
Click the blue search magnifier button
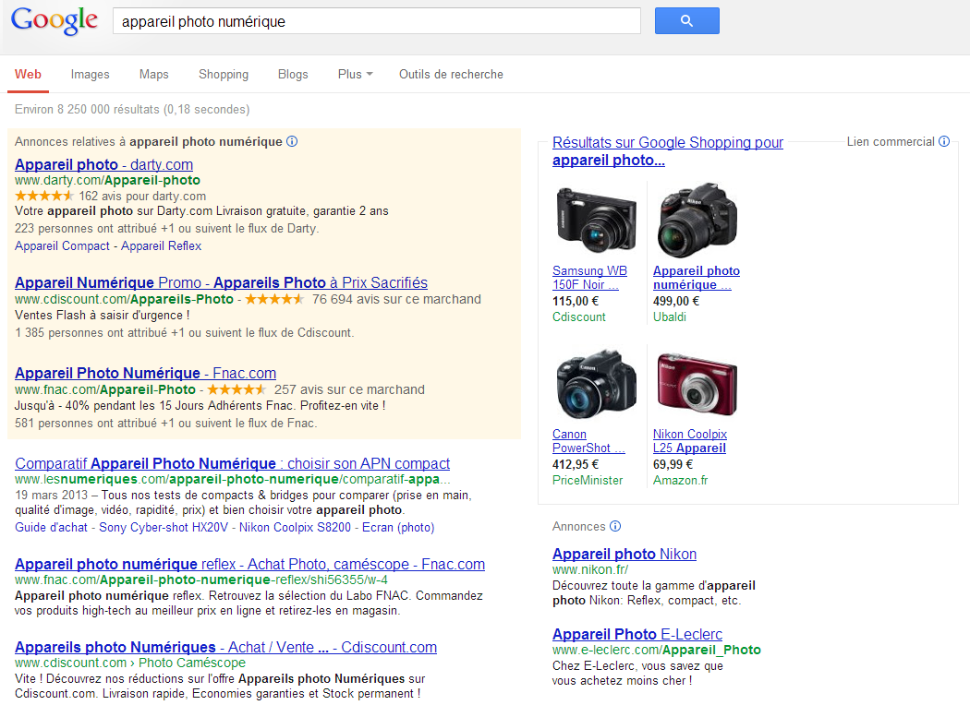pos(686,21)
